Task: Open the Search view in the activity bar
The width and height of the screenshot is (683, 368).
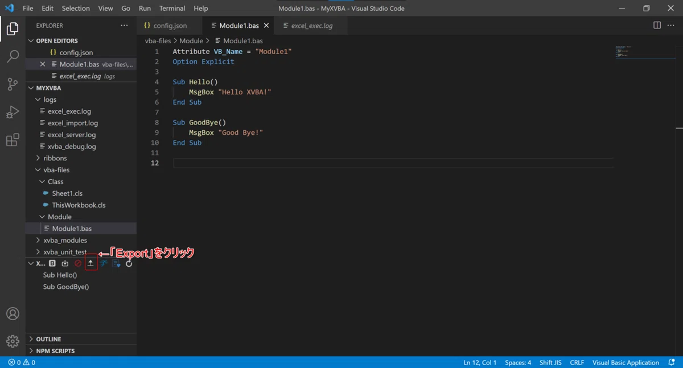Action: 13,56
